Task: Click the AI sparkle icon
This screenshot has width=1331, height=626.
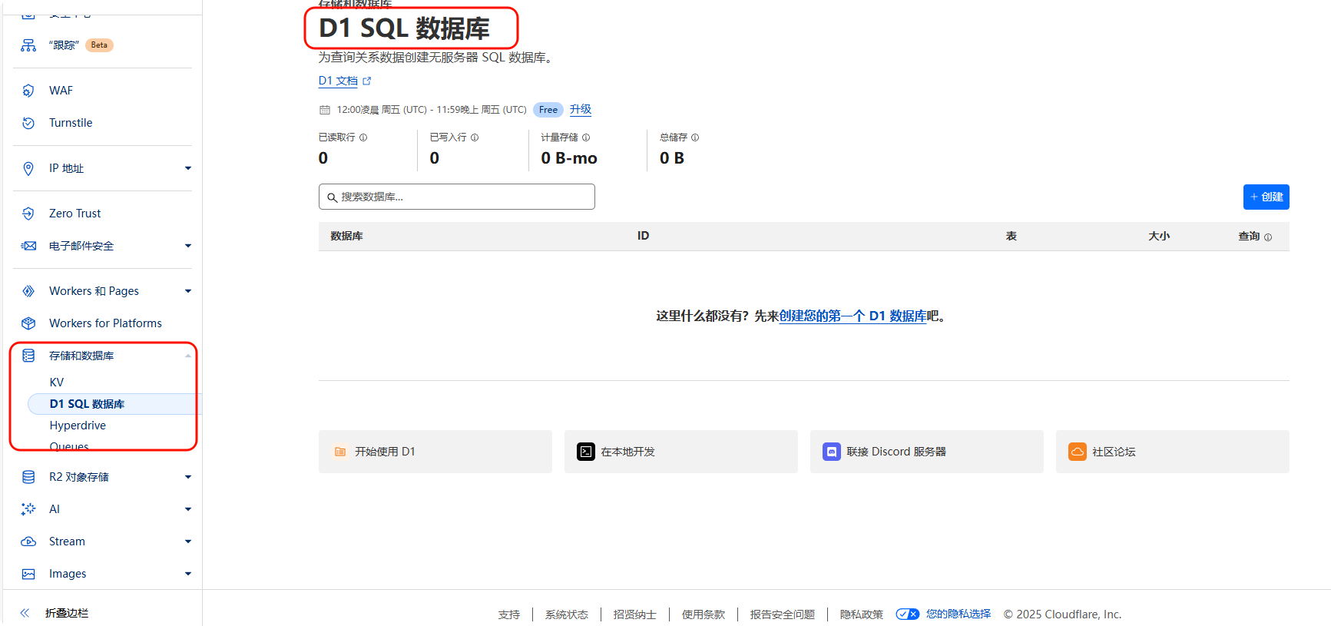Action: pyautogui.click(x=28, y=509)
